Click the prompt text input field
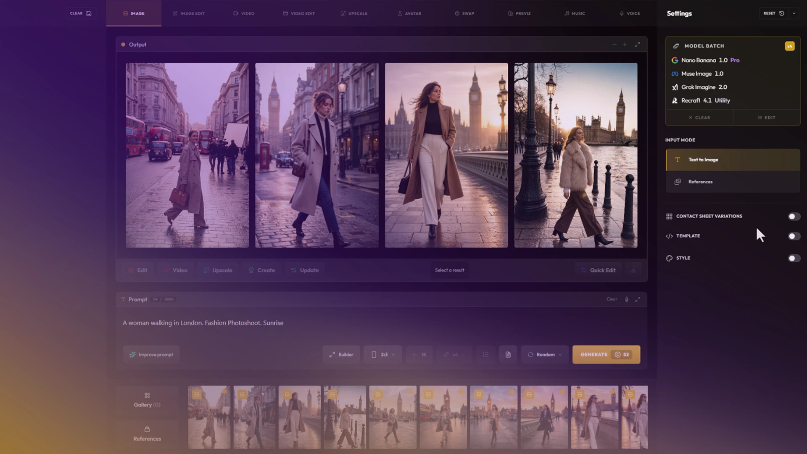The width and height of the screenshot is (807, 454). click(381, 324)
